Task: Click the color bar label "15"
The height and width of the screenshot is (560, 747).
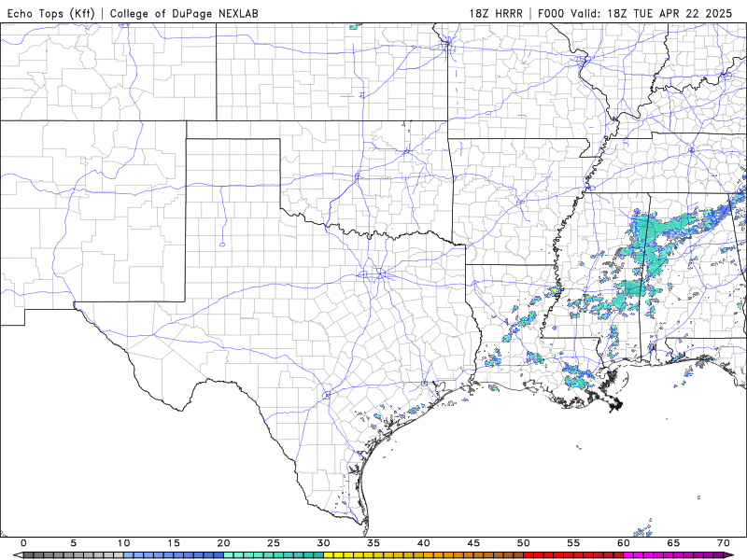Action: point(174,543)
